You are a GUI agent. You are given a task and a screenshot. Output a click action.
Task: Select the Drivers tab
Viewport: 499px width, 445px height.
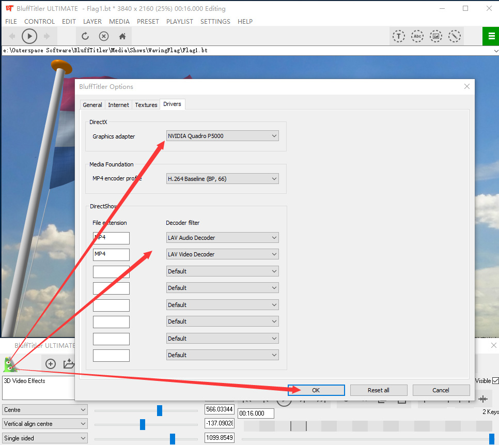[172, 104]
